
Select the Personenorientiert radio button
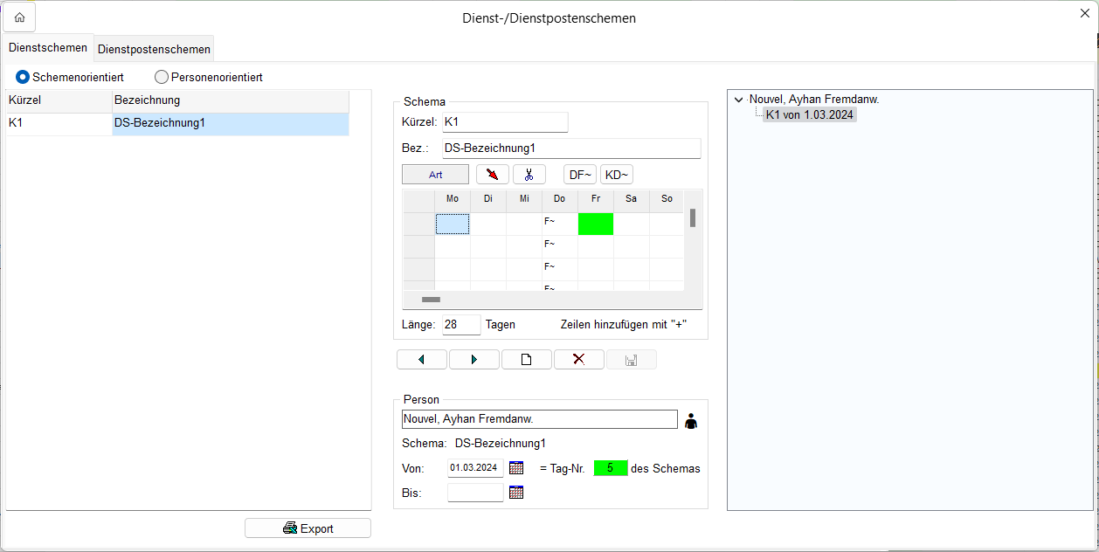(162, 77)
